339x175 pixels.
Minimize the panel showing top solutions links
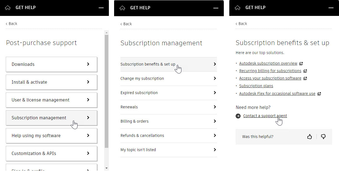[331, 8]
